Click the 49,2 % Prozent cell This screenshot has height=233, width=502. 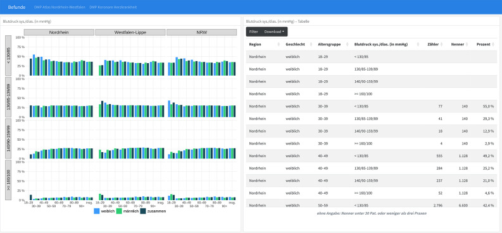488,156
